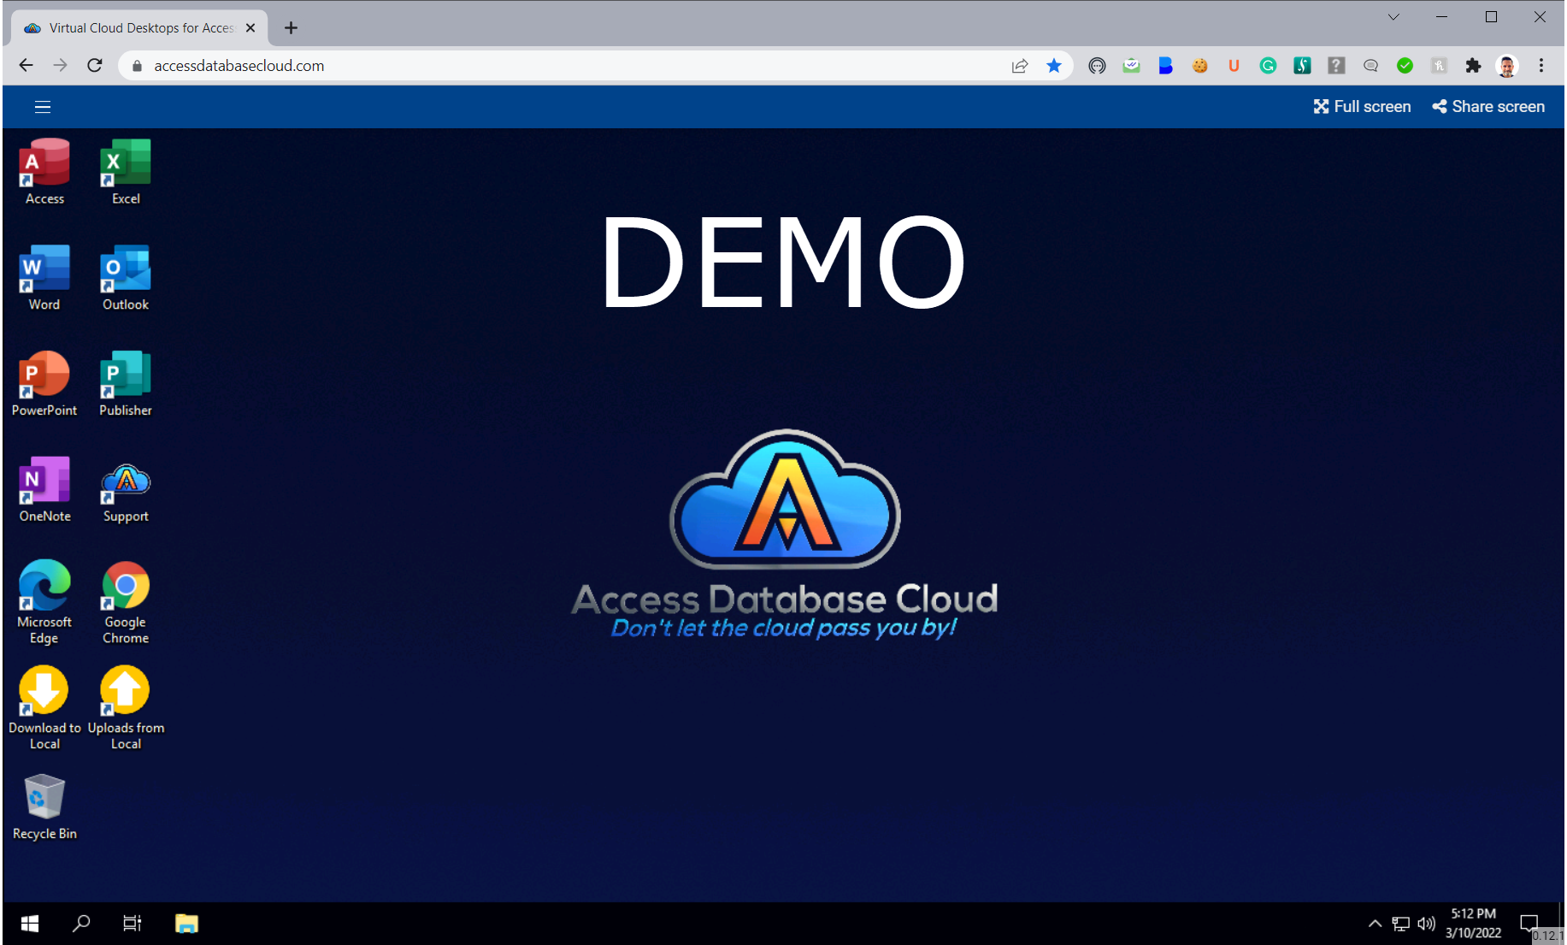Enter Full screen mode
Screen dimensions: 1567x945
[1362, 106]
